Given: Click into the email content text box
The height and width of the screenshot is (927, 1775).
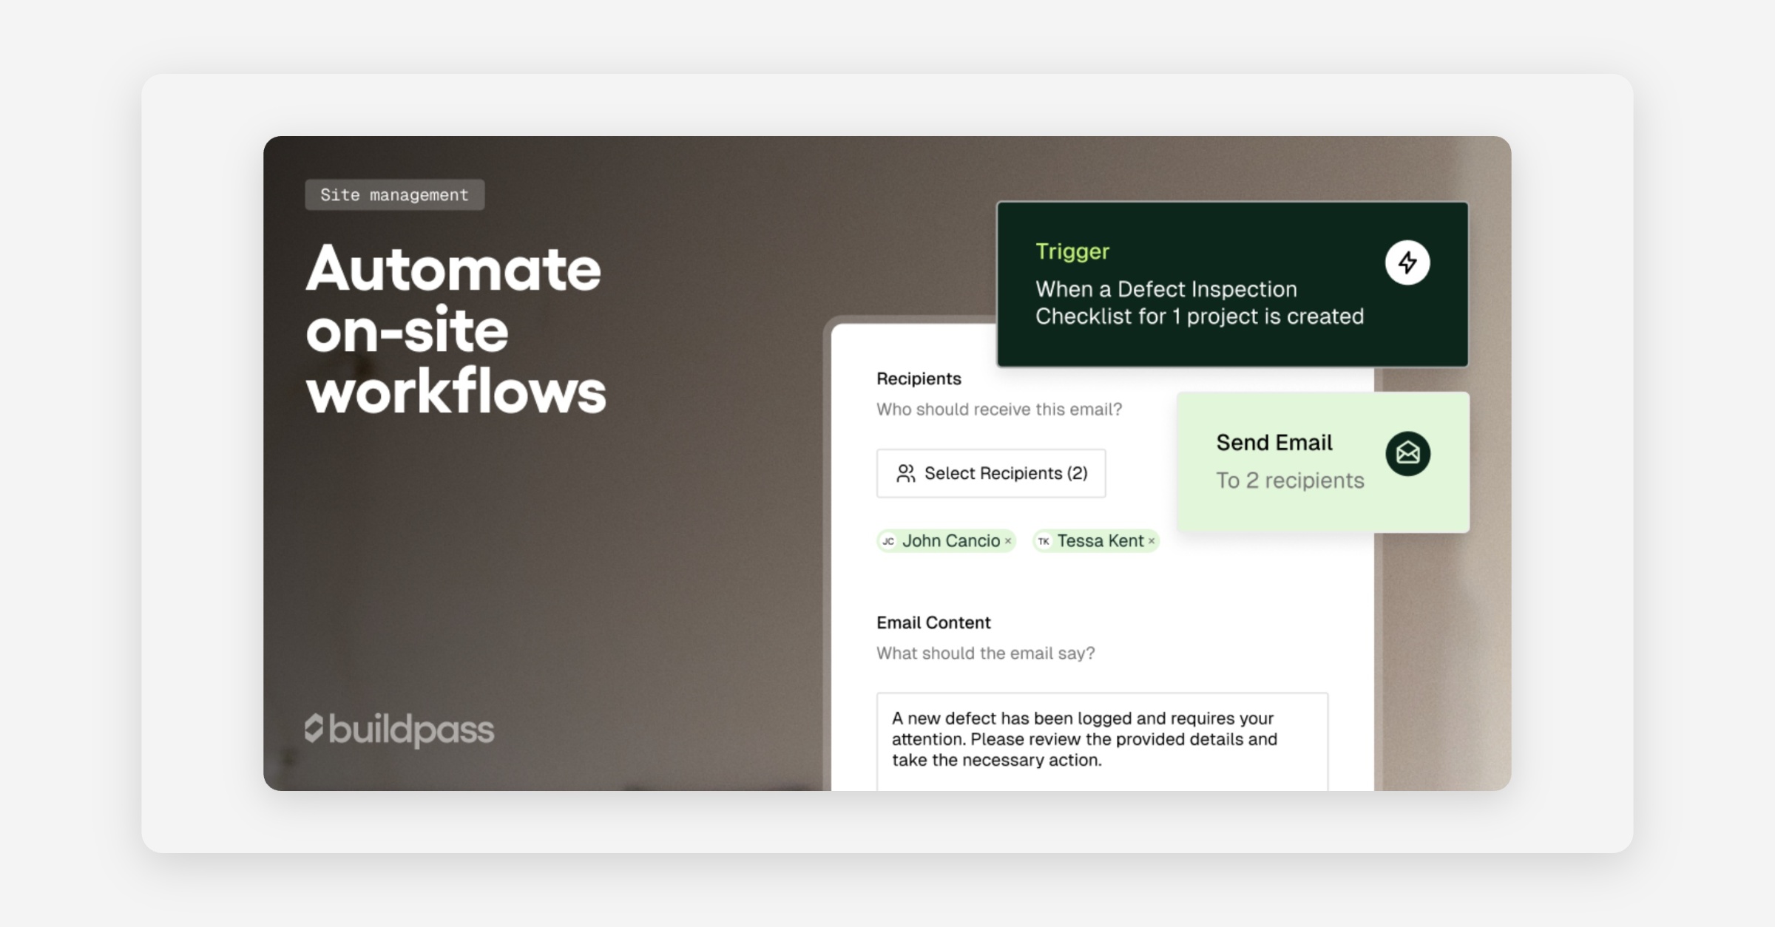Looking at the screenshot, I should pyautogui.click(x=1102, y=741).
